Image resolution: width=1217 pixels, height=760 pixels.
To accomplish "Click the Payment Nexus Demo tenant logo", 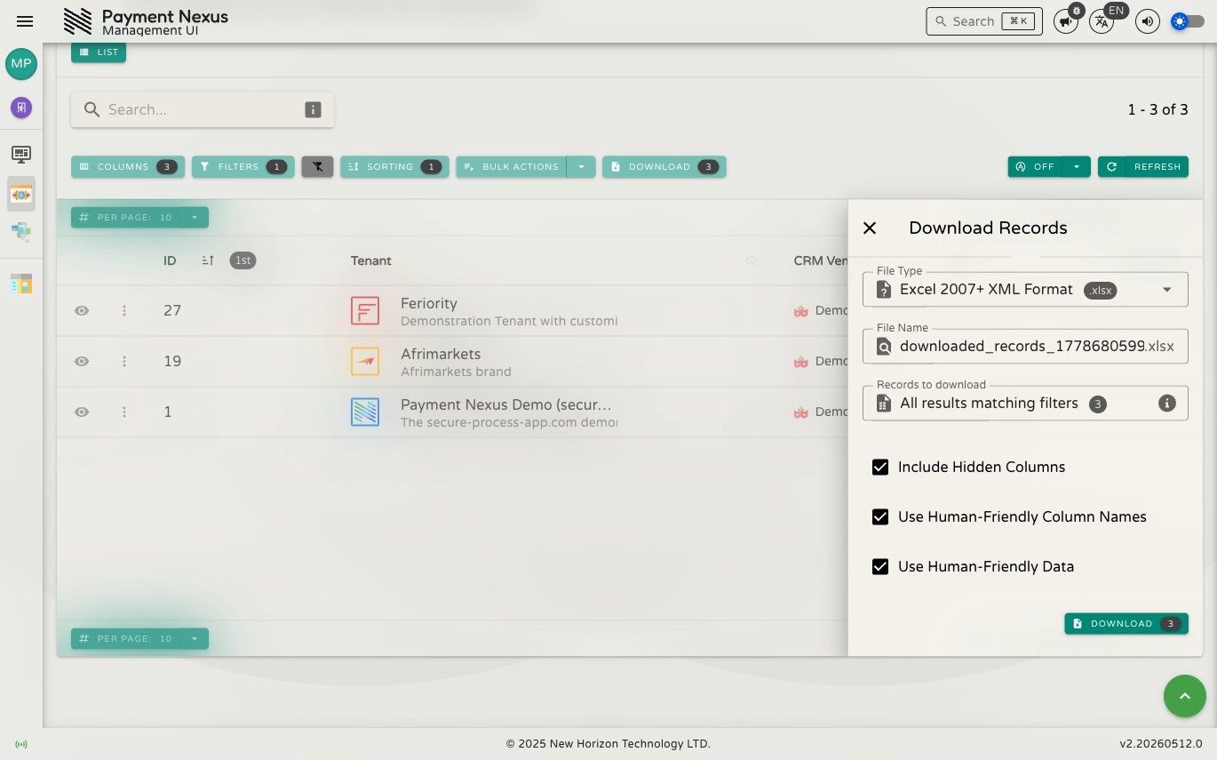I will tap(365, 412).
